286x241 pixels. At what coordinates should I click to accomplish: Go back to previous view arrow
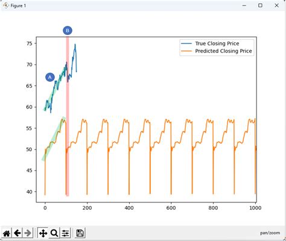click(17, 233)
